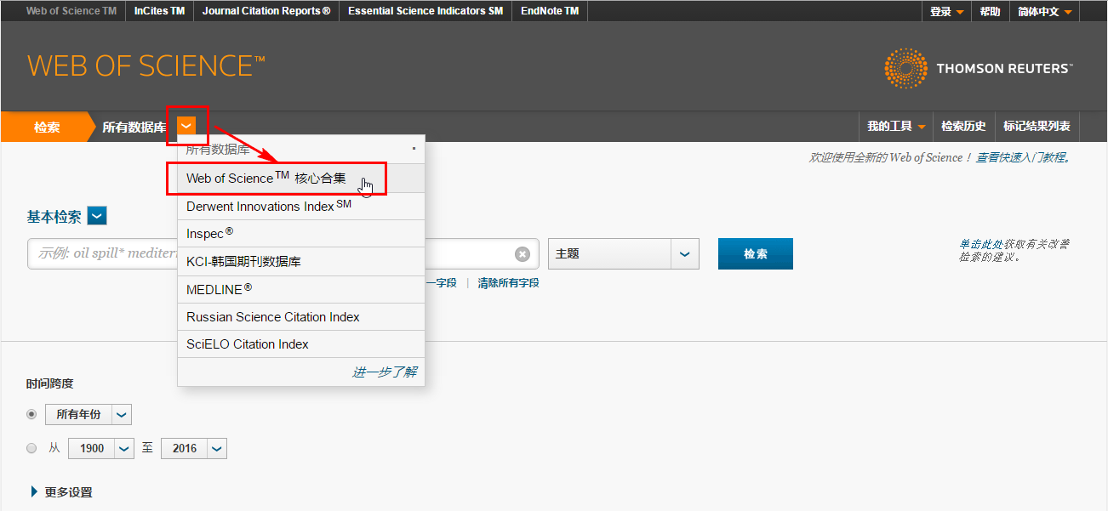
Task: Click the blue 检索 button
Action: pyautogui.click(x=755, y=253)
